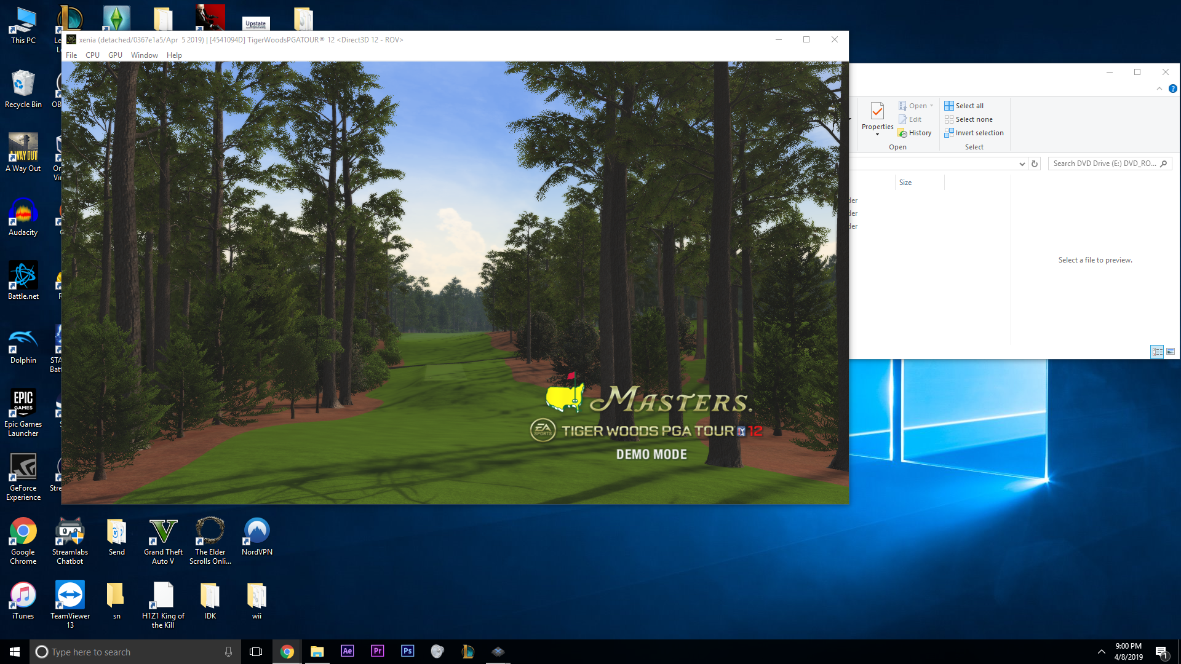Expand the address bar history dropdown
Screen dimensions: 1181x664
1022,164
